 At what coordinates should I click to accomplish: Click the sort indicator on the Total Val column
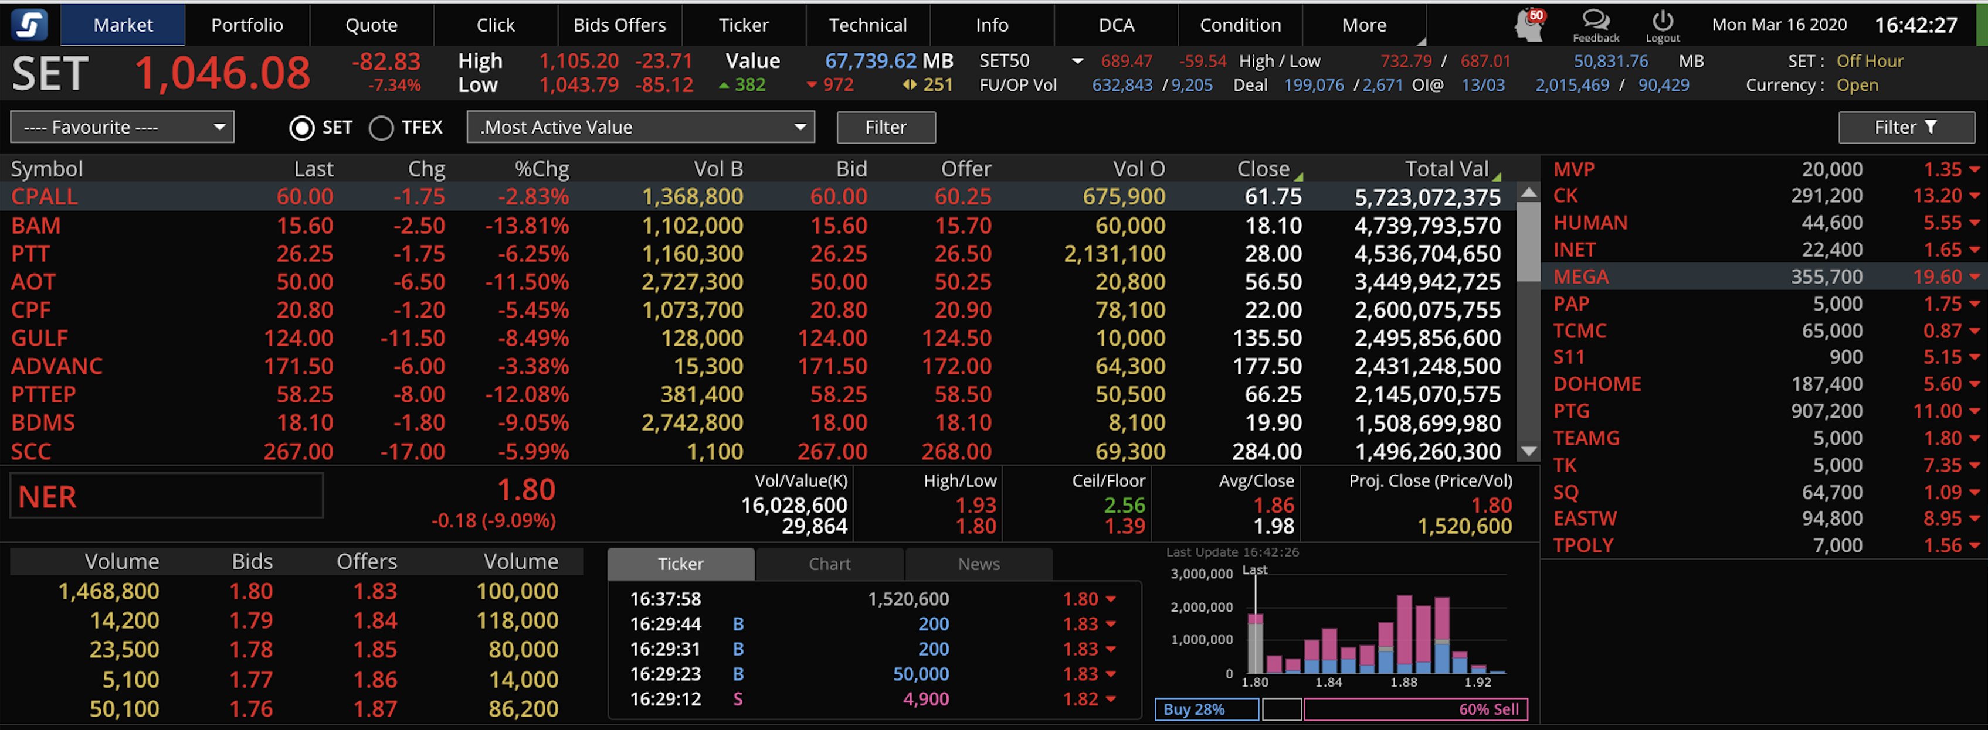tap(1497, 176)
